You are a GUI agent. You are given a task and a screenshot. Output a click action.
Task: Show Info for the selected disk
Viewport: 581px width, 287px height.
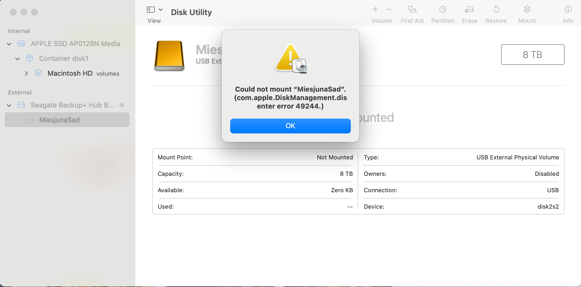[x=568, y=13]
